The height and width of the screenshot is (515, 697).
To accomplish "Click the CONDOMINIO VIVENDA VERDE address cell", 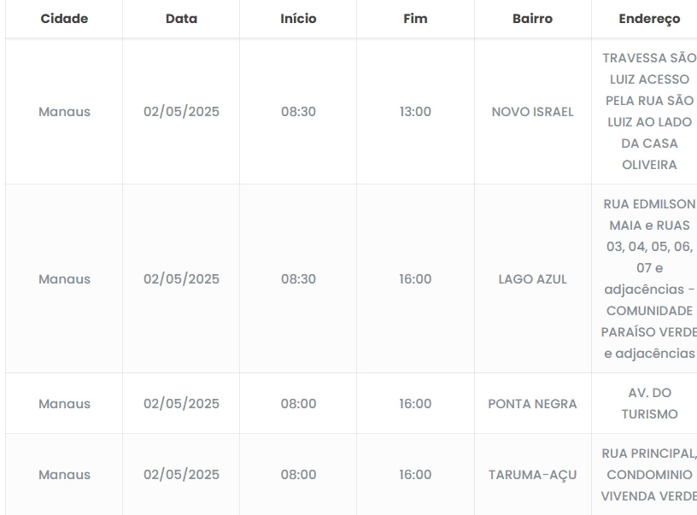I will (x=649, y=475).
